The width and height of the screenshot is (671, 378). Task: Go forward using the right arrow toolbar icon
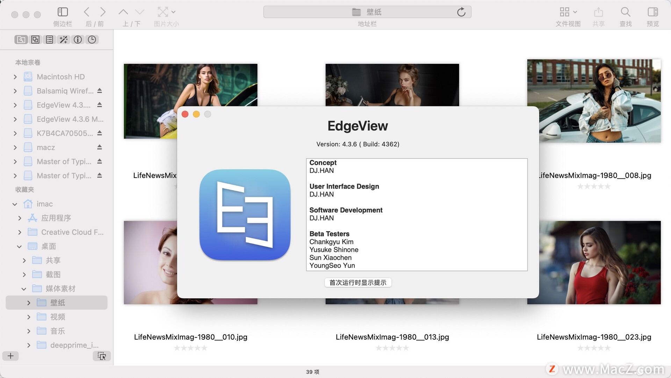pyautogui.click(x=103, y=12)
